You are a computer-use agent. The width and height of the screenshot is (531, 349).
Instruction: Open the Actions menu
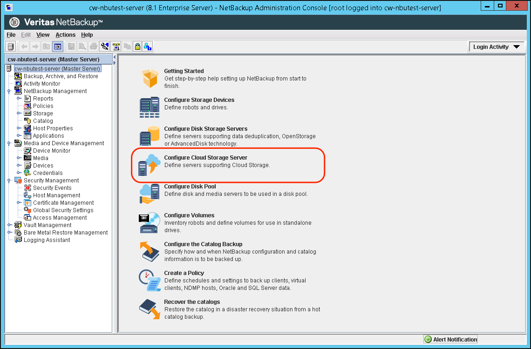tap(65, 35)
